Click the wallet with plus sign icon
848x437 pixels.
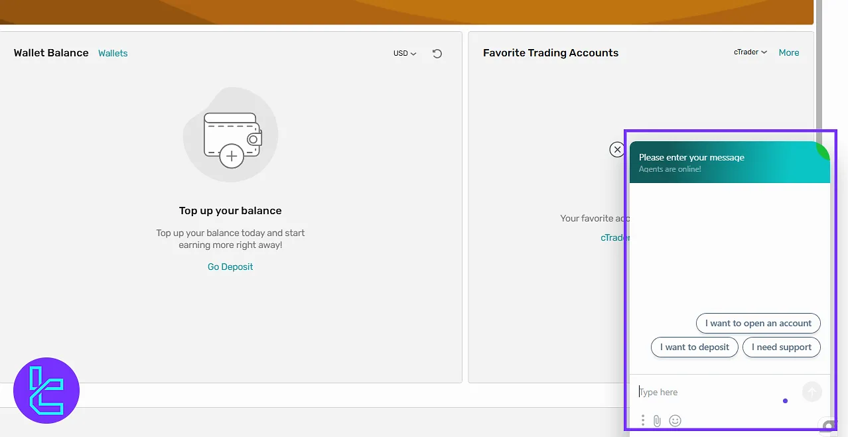point(232,139)
